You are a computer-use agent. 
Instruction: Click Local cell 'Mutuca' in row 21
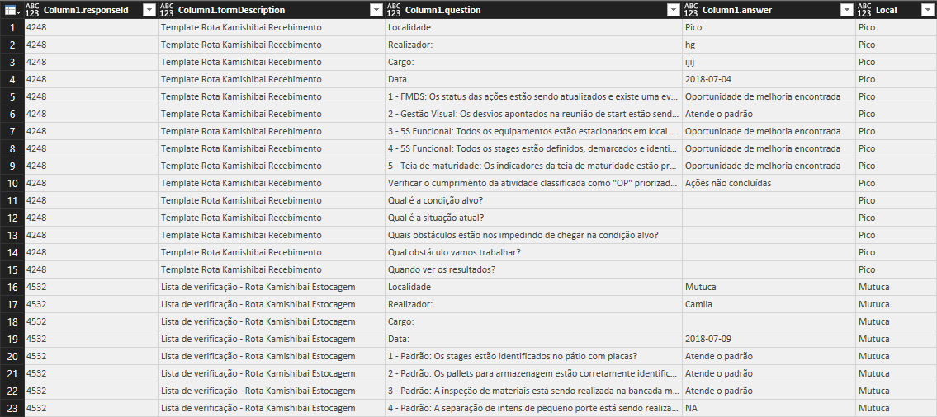pyautogui.click(x=896, y=373)
